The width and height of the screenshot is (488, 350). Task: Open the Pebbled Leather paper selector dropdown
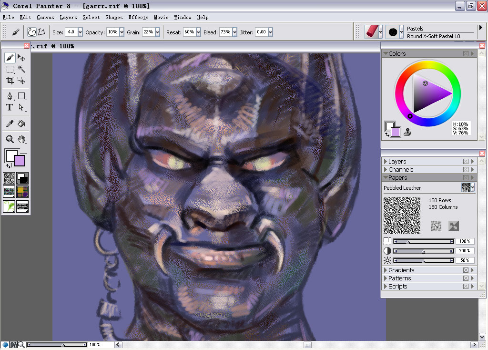tap(473, 187)
